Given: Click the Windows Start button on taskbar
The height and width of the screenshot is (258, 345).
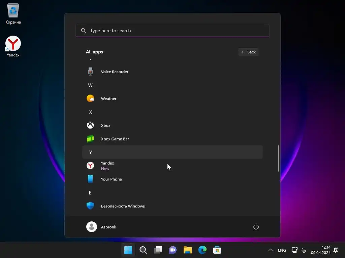Looking at the screenshot, I should click(x=128, y=250).
